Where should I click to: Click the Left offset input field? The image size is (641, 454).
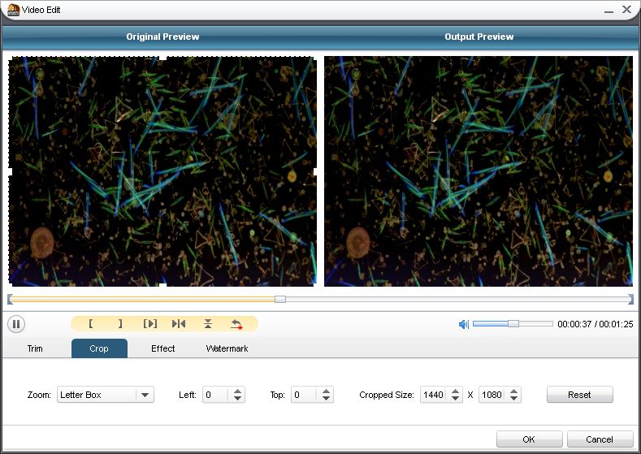(x=215, y=395)
